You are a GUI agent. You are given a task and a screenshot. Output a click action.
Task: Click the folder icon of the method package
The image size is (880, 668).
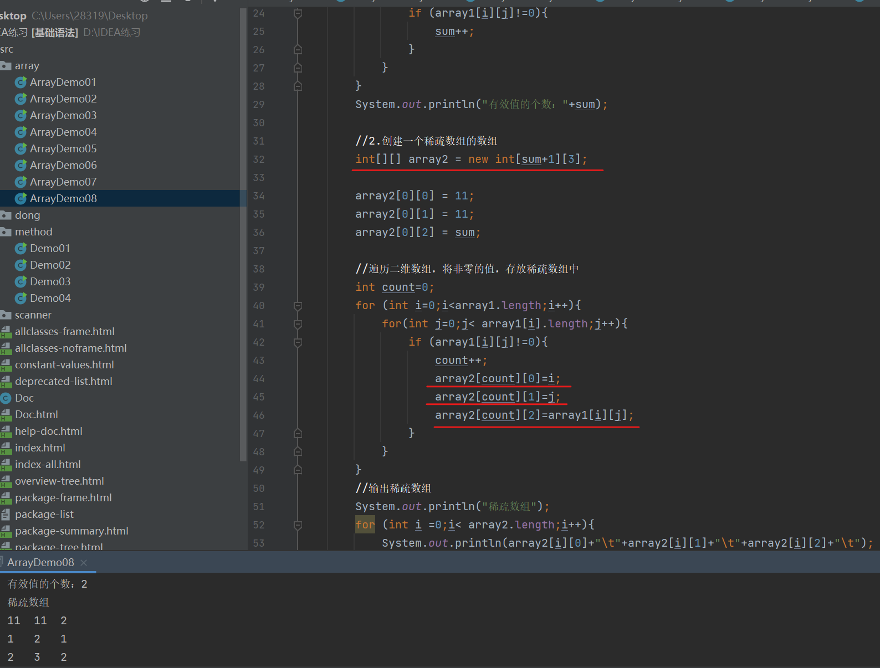click(x=6, y=232)
